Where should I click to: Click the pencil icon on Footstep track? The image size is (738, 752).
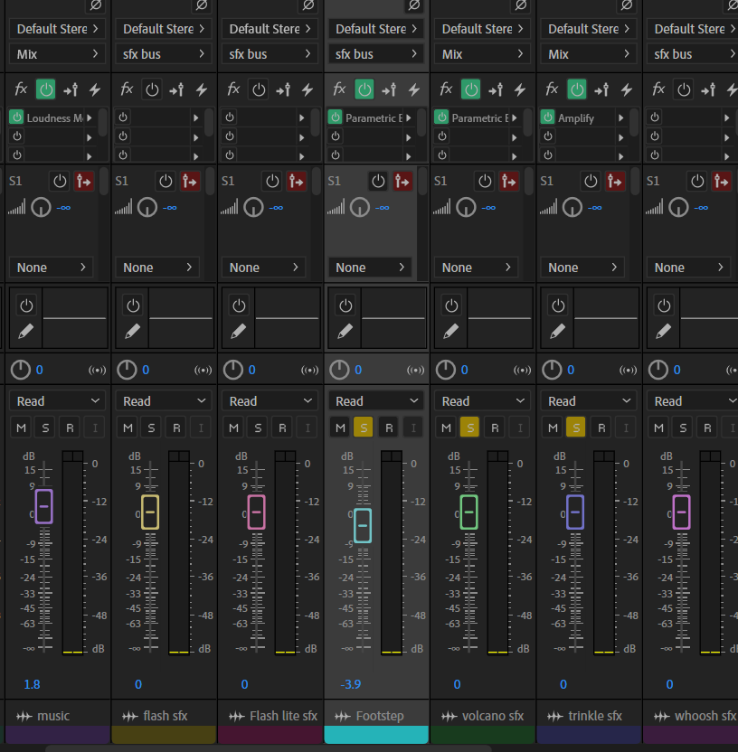pos(345,332)
